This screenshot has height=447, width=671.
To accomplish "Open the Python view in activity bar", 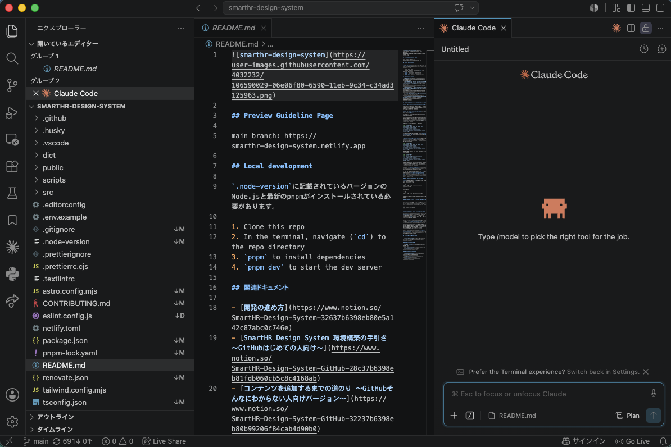I will tap(12, 274).
